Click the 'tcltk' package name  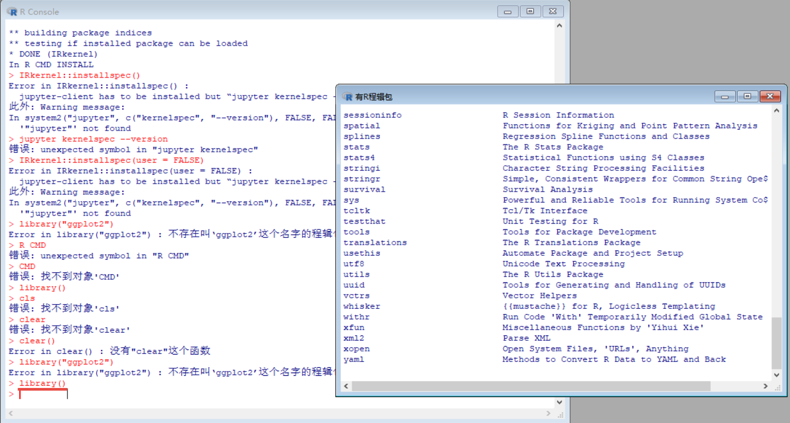pyautogui.click(x=356, y=211)
